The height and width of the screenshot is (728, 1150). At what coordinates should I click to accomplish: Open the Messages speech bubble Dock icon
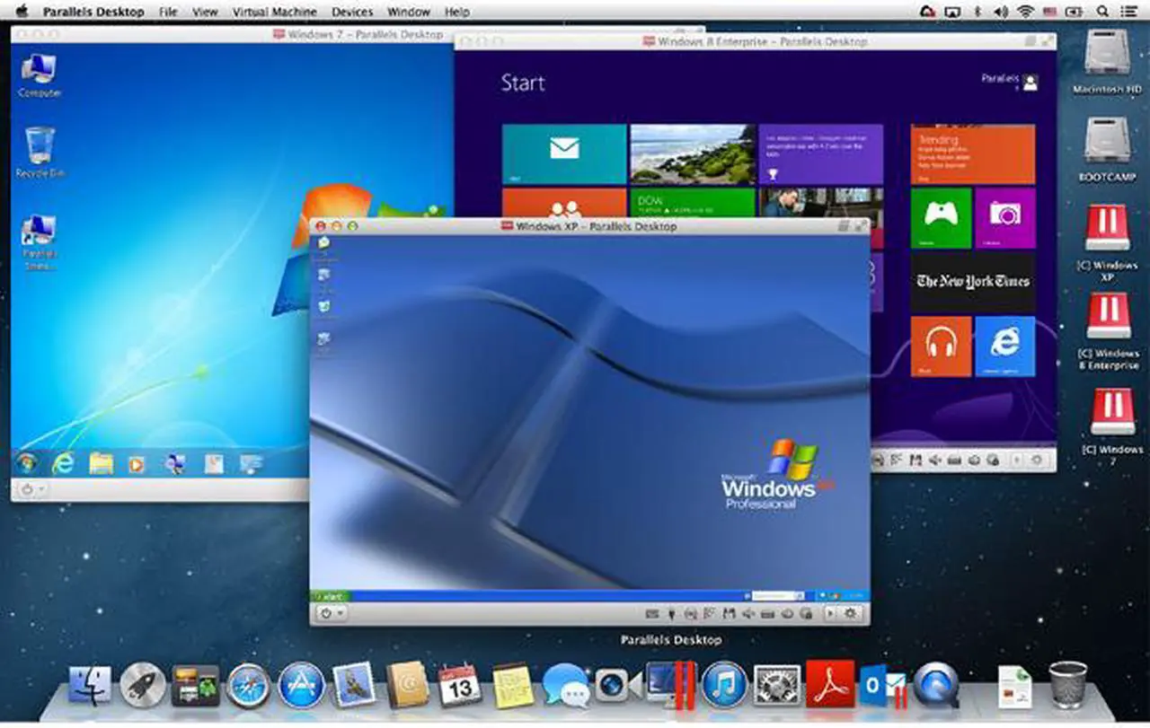pyautogui.click(x=566, y=686)
